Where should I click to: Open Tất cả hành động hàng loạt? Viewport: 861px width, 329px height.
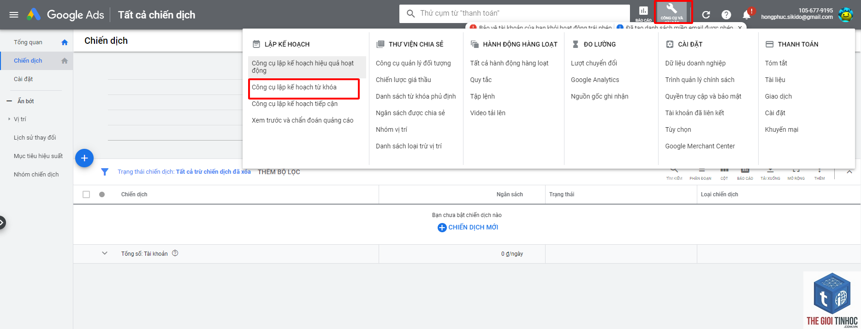(509, 63)
